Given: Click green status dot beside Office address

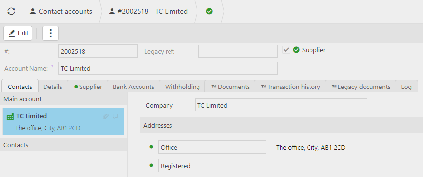Looking at the screenshot, I should tap(151, 147).
